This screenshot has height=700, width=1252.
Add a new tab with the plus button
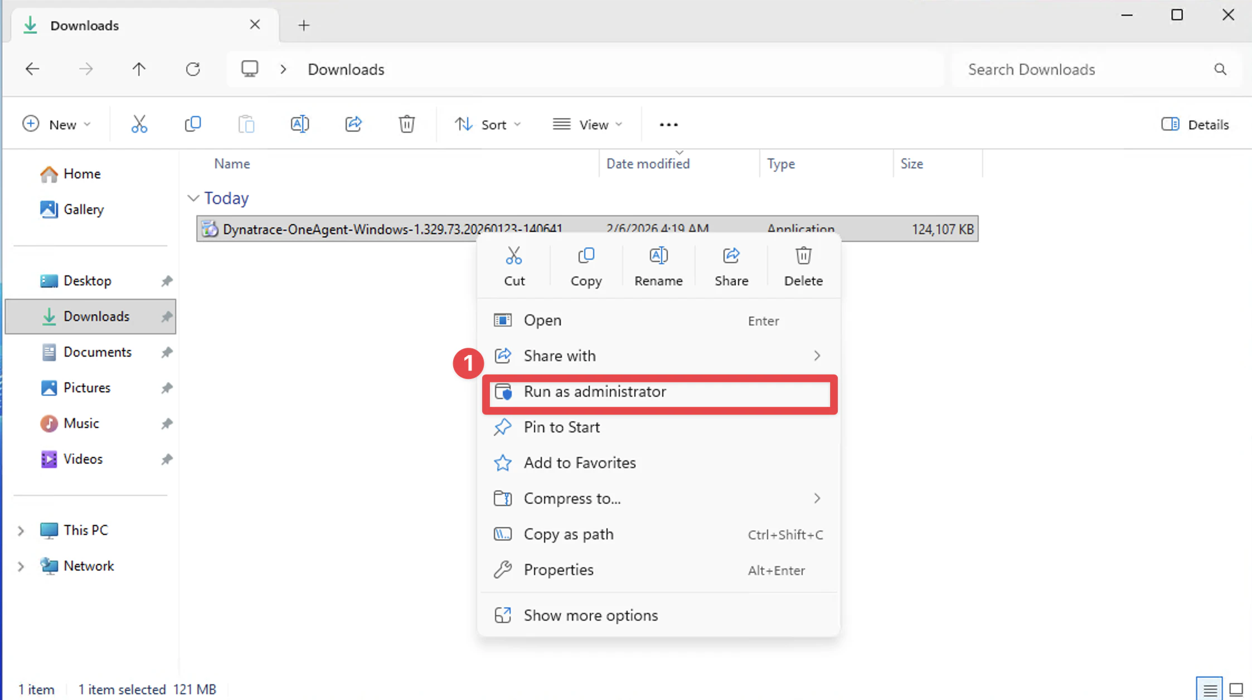304,25
